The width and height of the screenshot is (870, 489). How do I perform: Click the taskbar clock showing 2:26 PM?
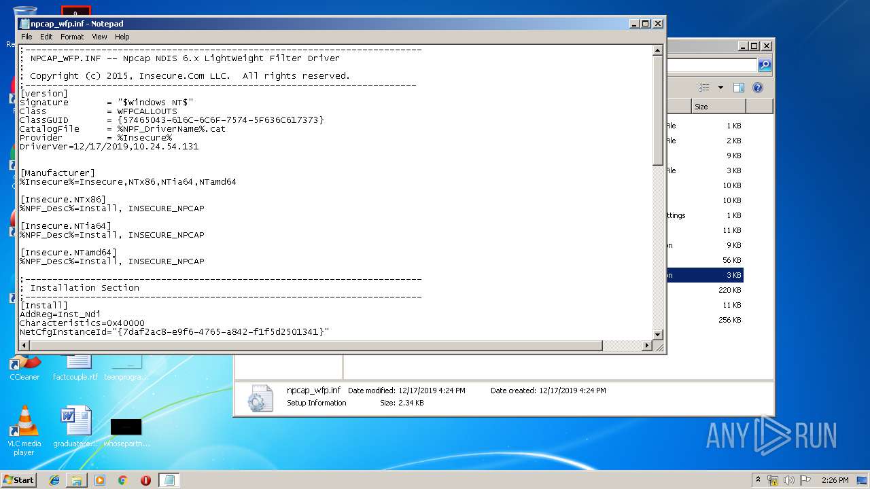click(x=835, y=480)
